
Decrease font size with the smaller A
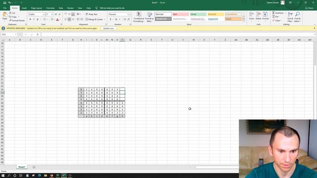point(59,14)
